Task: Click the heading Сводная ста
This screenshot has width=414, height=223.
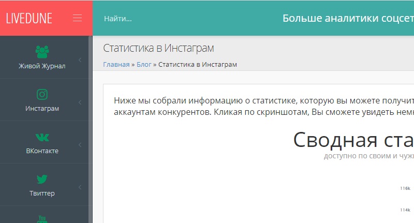Action: tap(353, 140)
